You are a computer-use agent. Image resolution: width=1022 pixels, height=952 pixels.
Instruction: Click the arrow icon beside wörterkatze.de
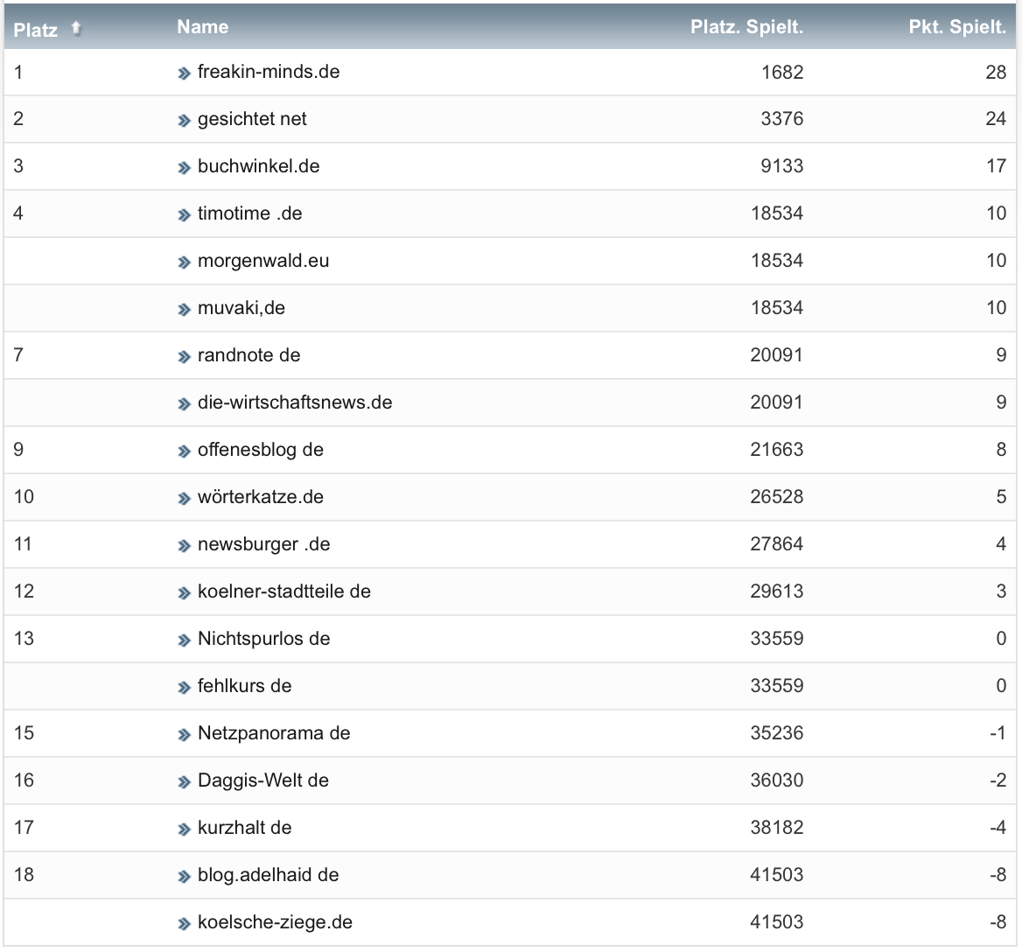[184, 499]
